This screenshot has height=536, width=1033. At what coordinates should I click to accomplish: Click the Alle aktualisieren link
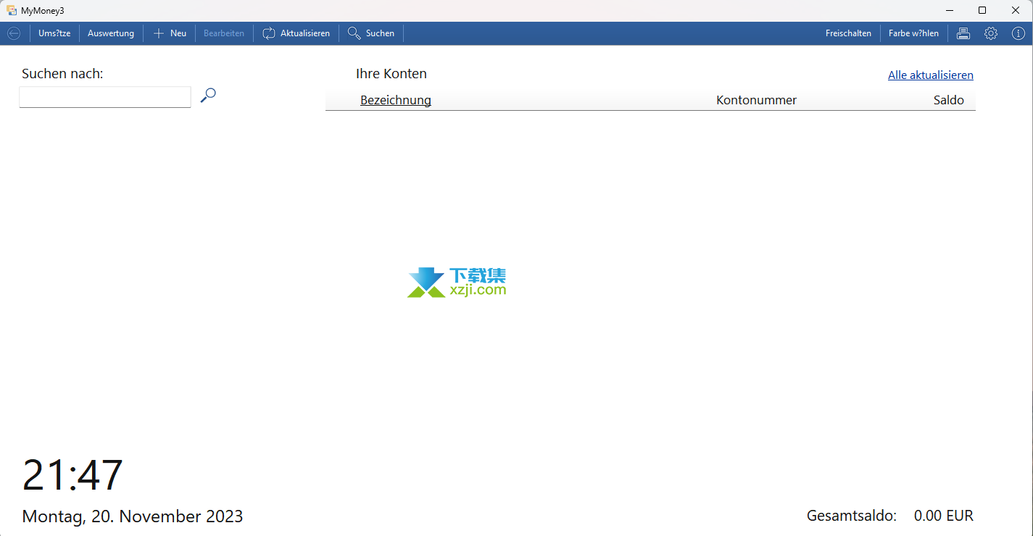pos(931,75)
